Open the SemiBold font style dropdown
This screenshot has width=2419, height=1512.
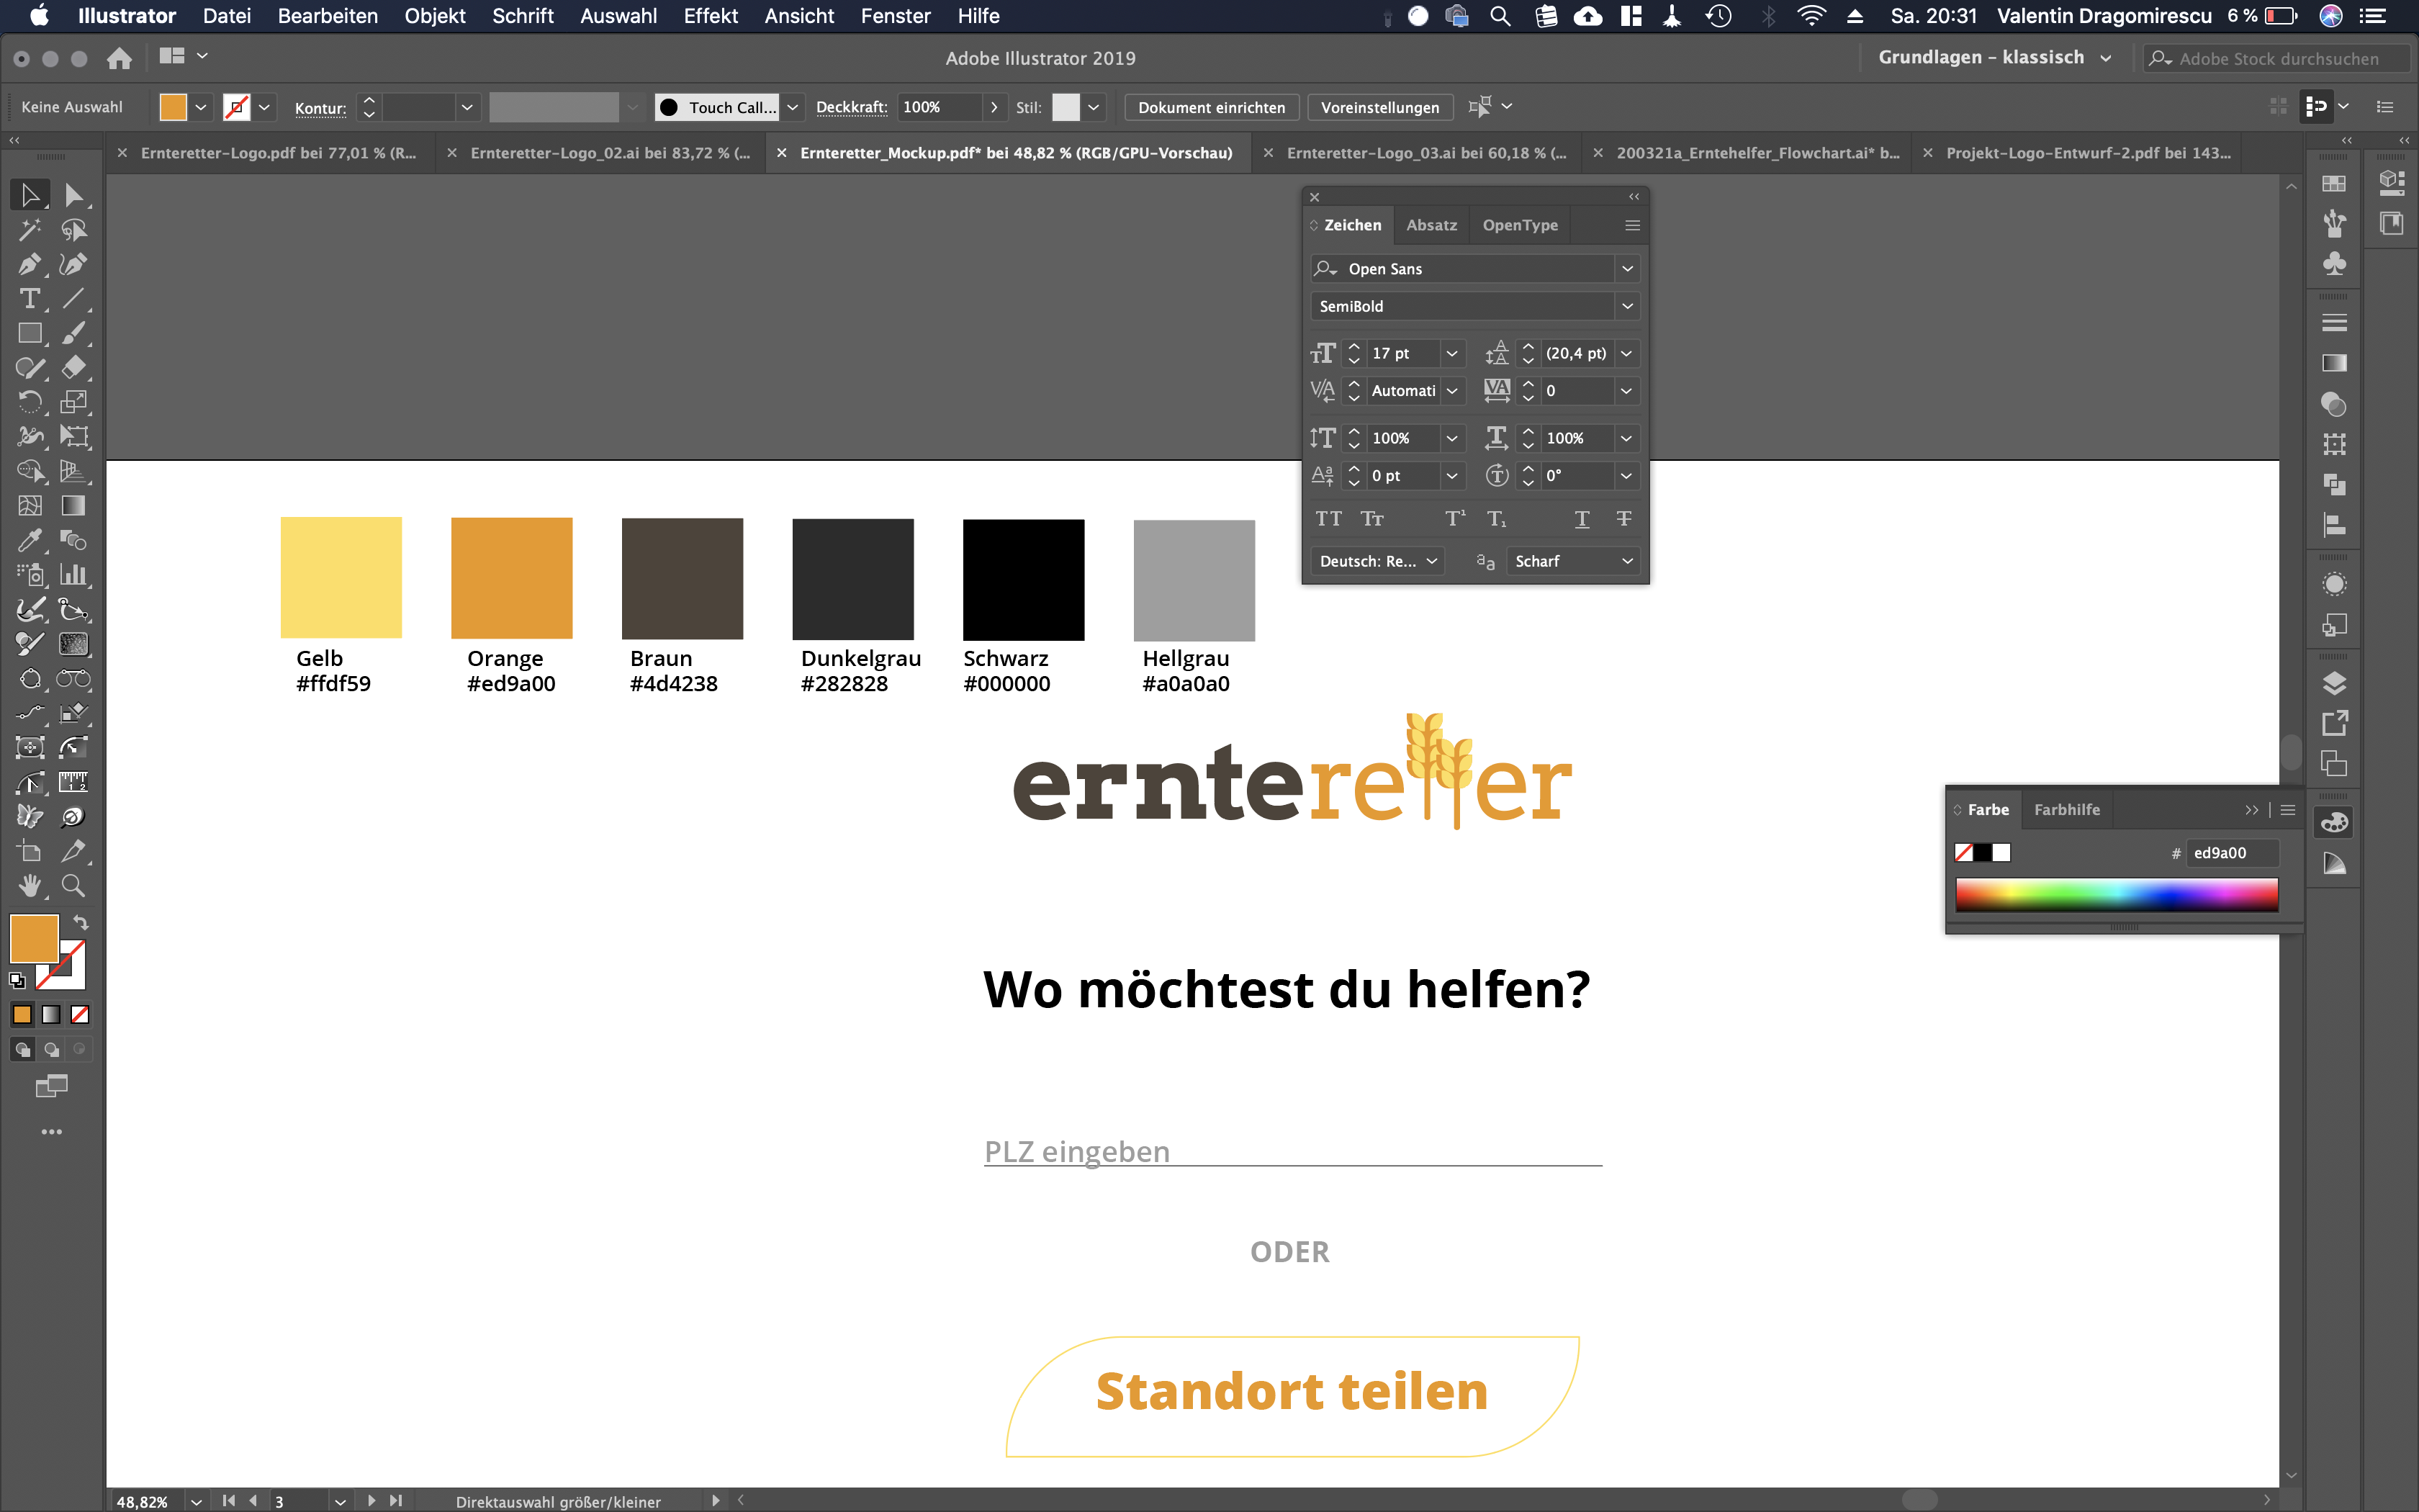[1626, 306]
